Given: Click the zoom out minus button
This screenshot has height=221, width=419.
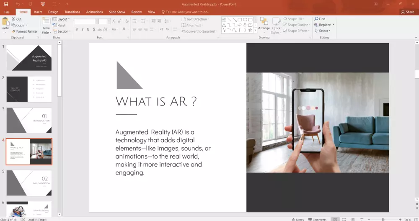Looking at the screenshot, I should tap(369, 219).
